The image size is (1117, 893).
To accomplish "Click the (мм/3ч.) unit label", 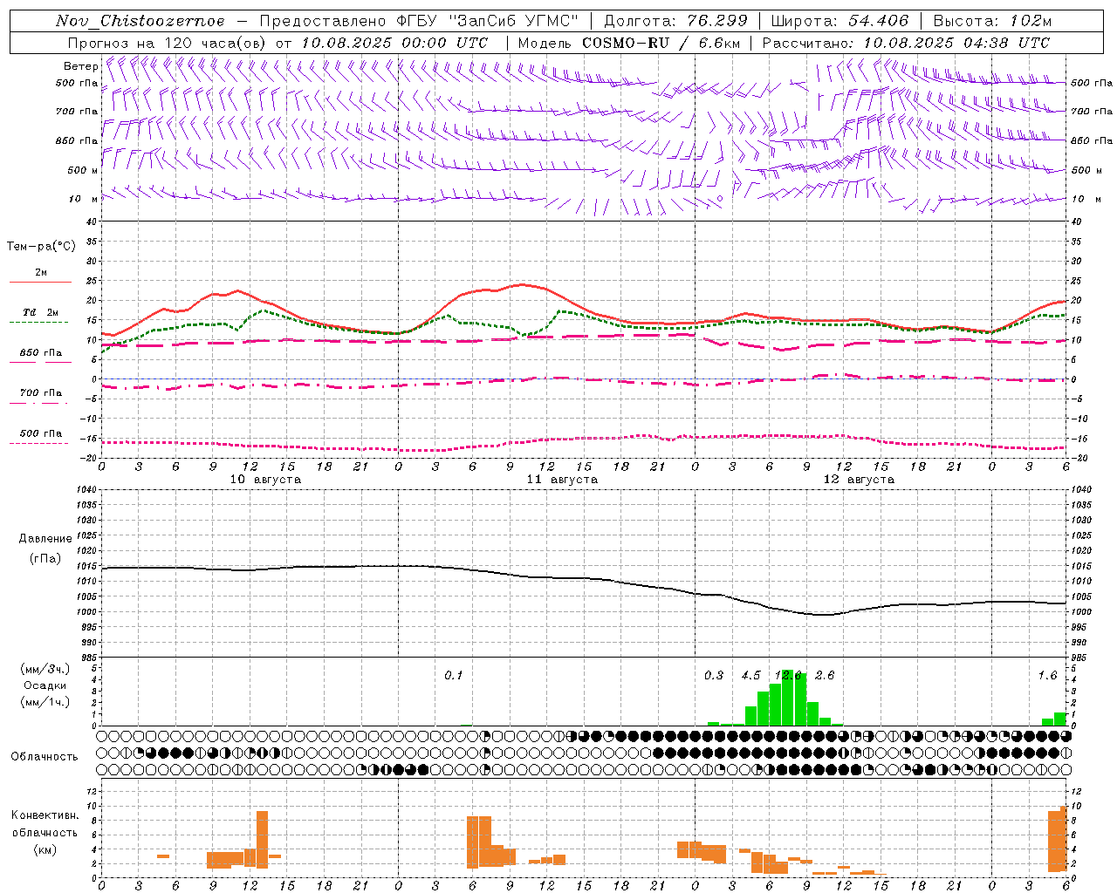I will click(x=45, y=669).
